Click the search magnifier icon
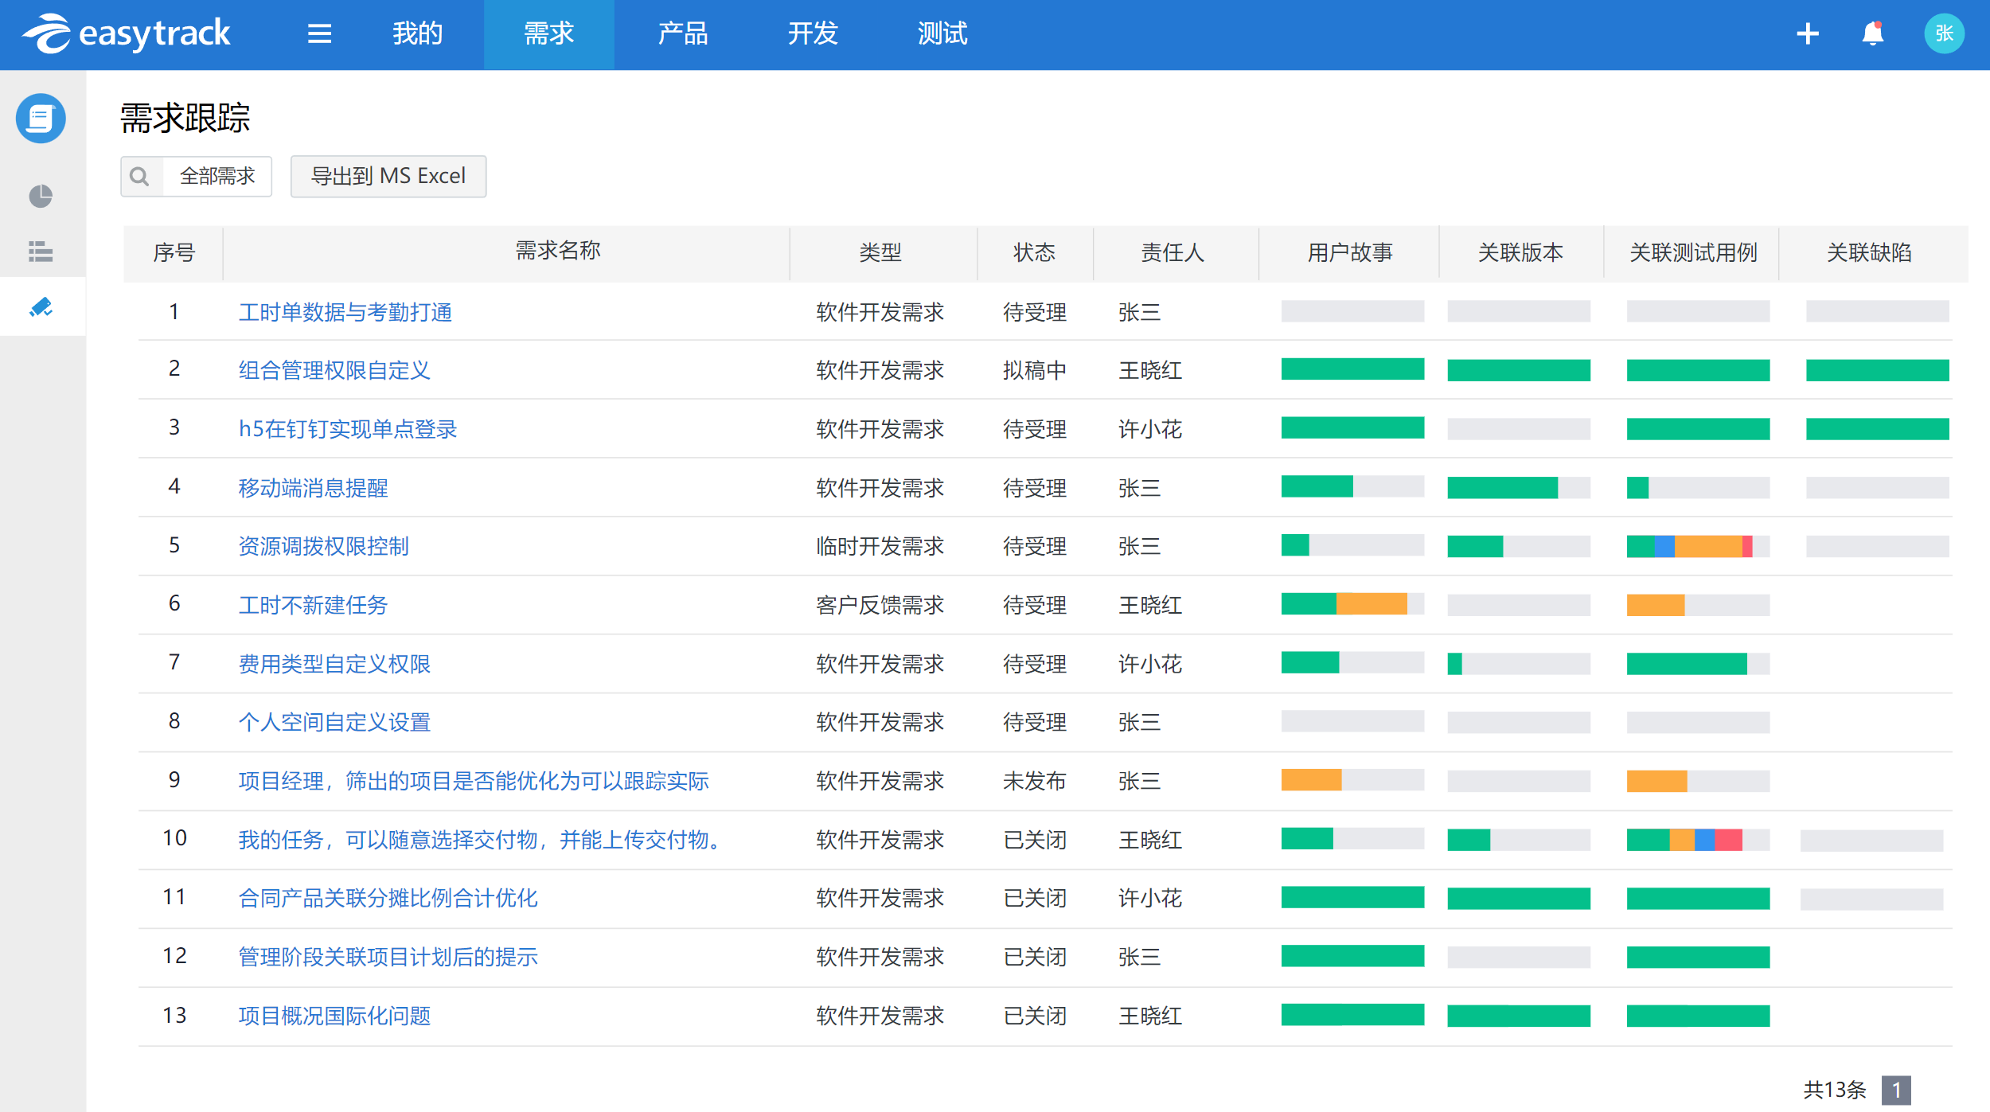1990x1112 pixels. click(140, 176)
